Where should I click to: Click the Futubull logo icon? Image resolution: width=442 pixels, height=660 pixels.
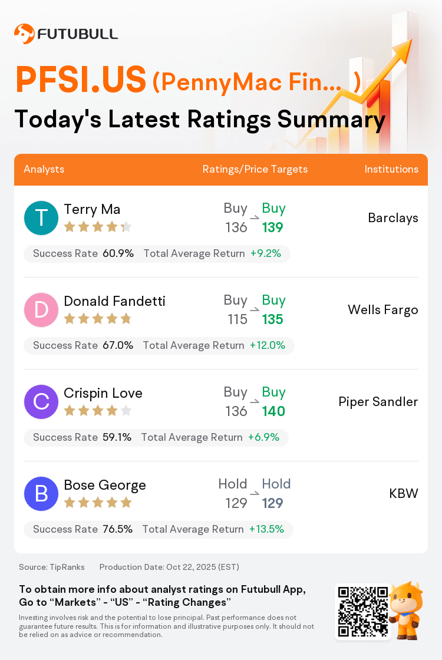pyautogui.click(x=24, y=34)
